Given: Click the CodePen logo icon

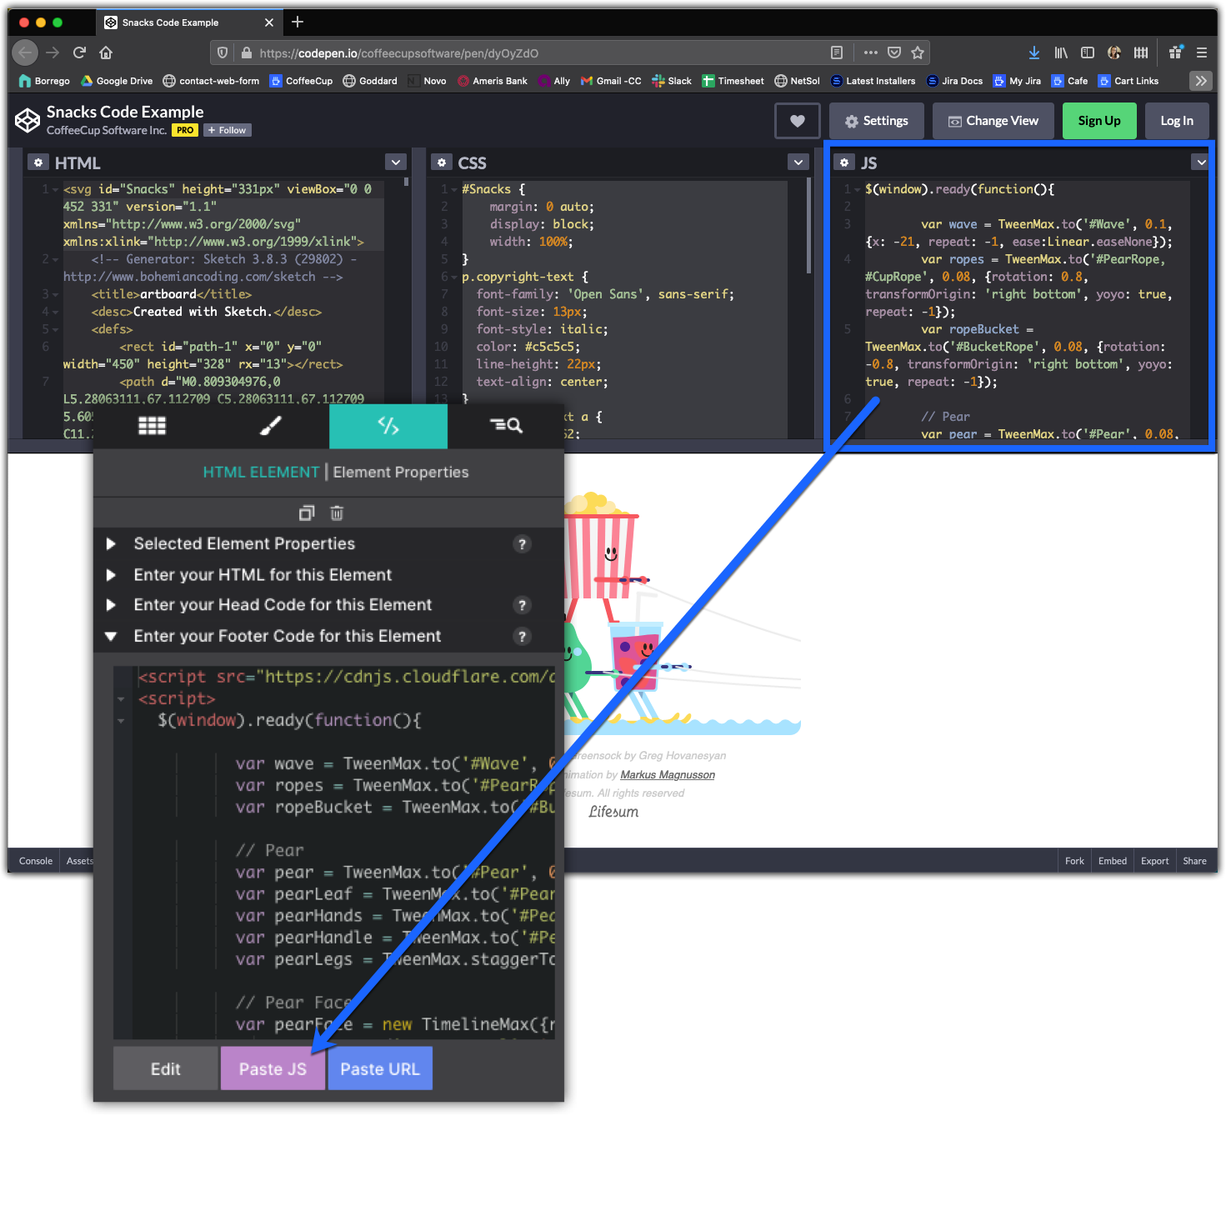Looking at the screenshot, I should tap(28, 121).
